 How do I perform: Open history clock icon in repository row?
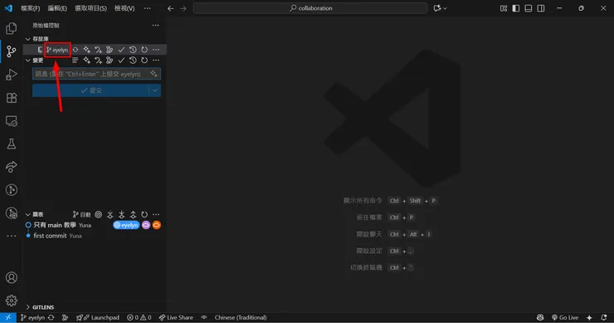pos(133,50)
